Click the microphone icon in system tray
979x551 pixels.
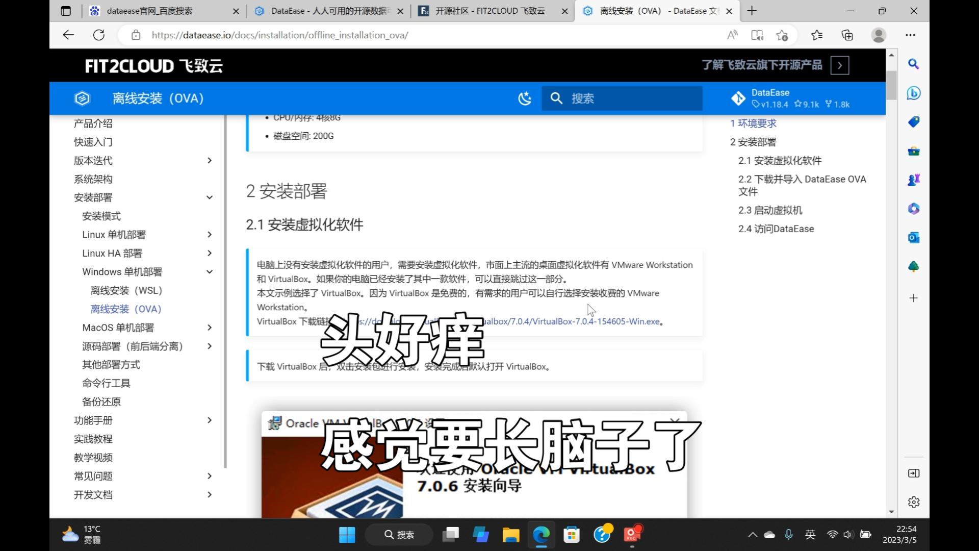(789, 535)
